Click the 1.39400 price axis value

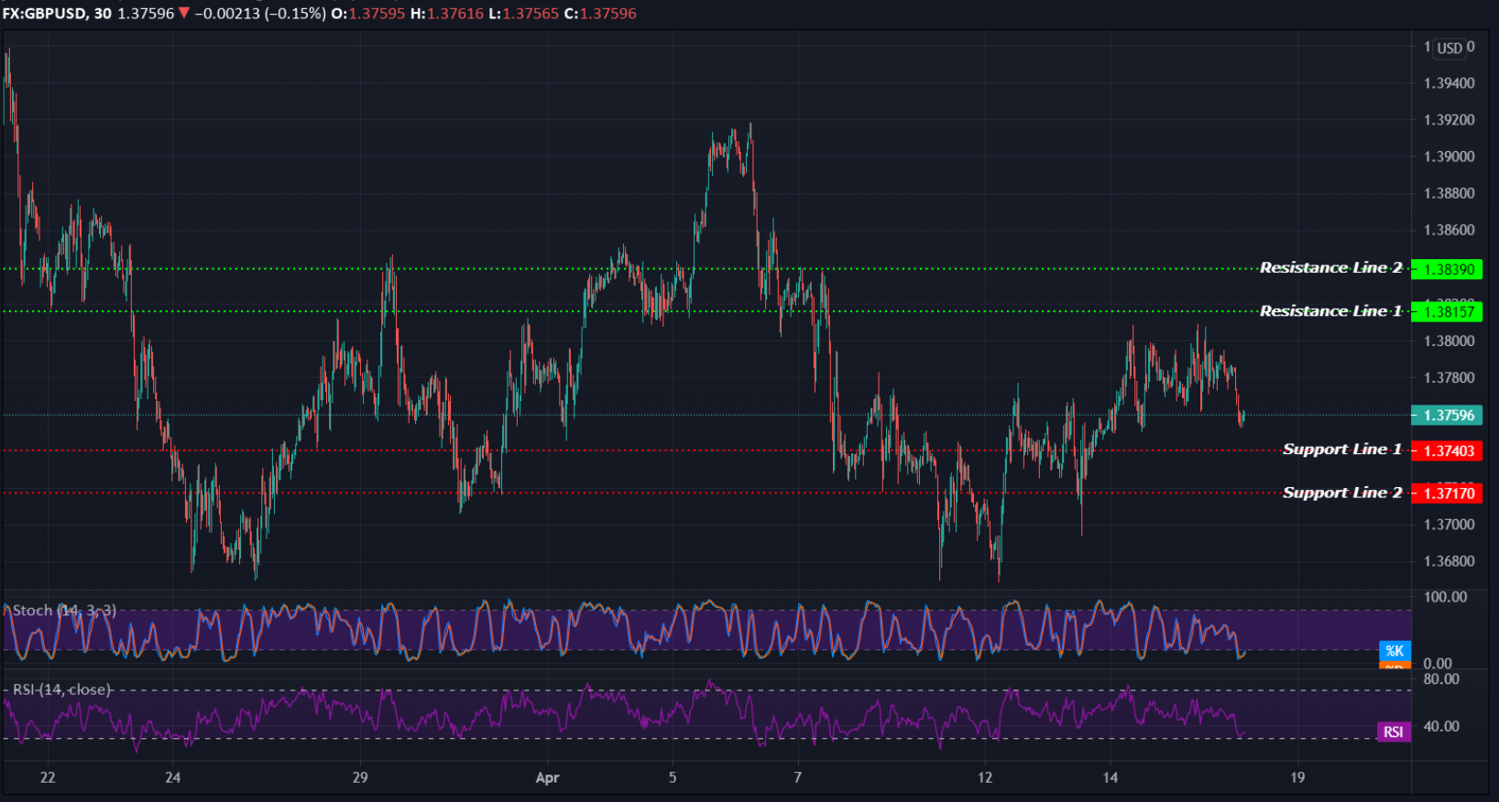click(1449, 83)
